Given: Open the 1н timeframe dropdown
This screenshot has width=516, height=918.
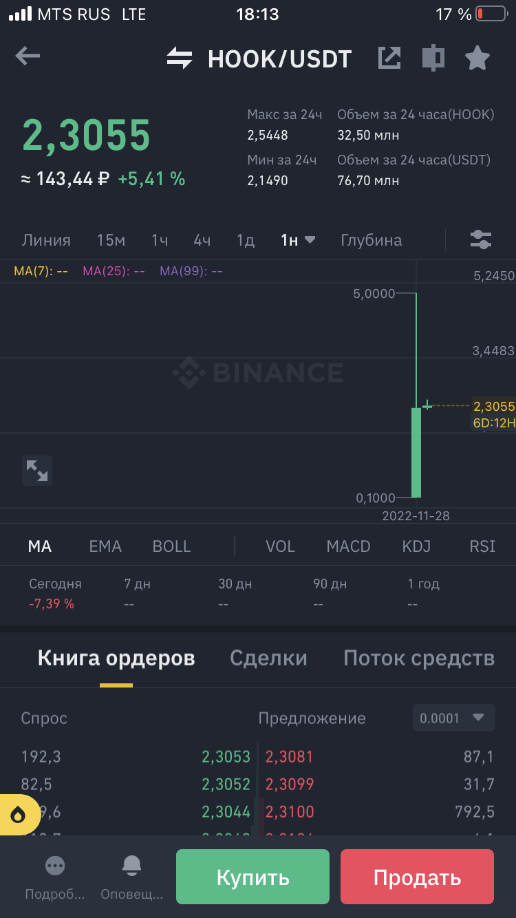Looking at the screenshot, I should (298, 240).
